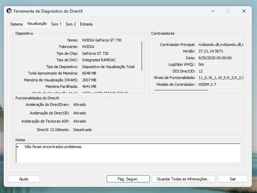Switch to the Entrada tab
Viewport: 257px width, 193px height.
click(x=86, y=24)
